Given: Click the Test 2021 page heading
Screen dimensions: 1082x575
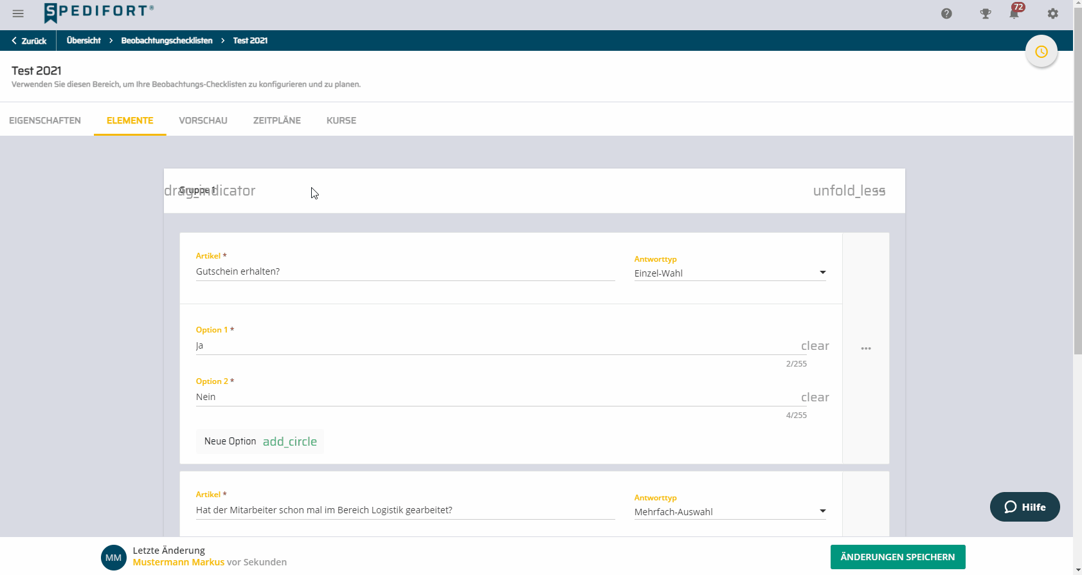Looking at the screenshot, I should coord(37,71).
